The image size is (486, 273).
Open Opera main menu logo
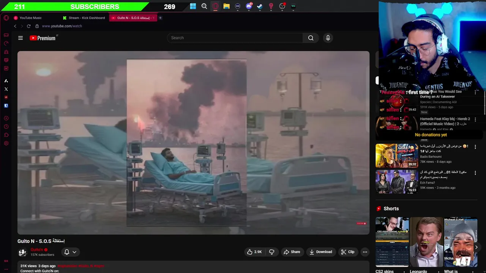6,18
